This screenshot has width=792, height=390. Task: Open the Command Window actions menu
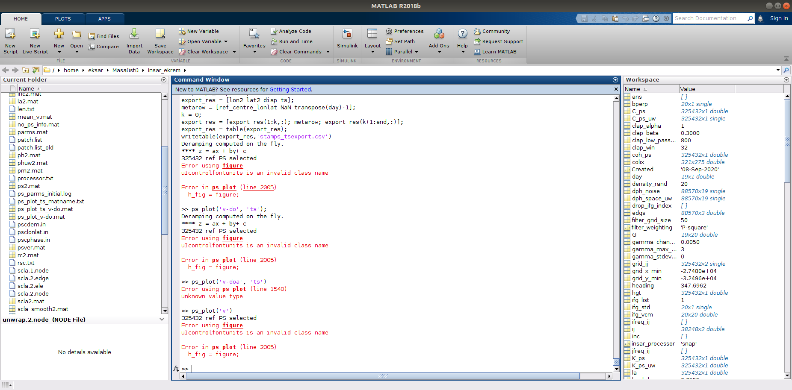[x=615, y=80]
